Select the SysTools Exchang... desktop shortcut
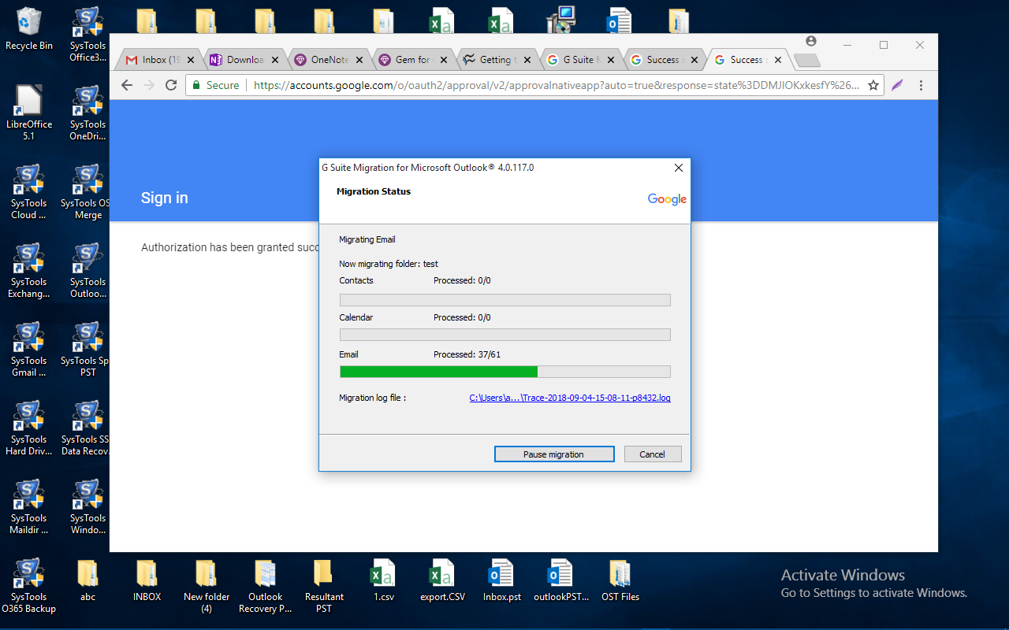The image size is (1009, 630). (29, 270)
